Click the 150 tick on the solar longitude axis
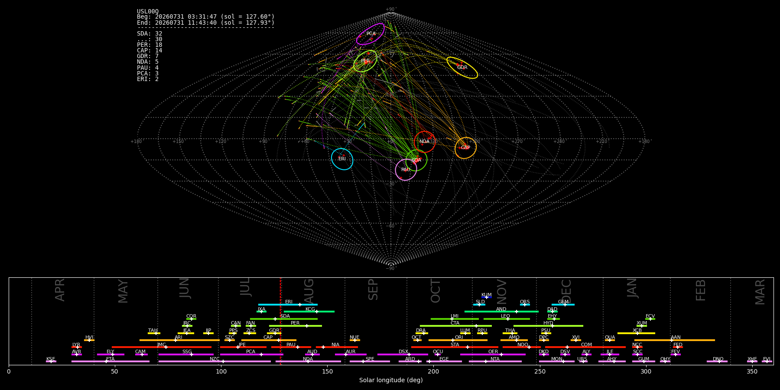The image size is (780, 390). tap(327, 371)
